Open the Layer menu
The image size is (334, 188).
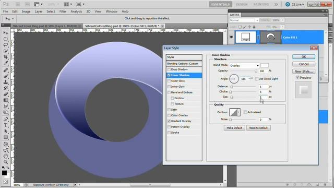[39, 11]
